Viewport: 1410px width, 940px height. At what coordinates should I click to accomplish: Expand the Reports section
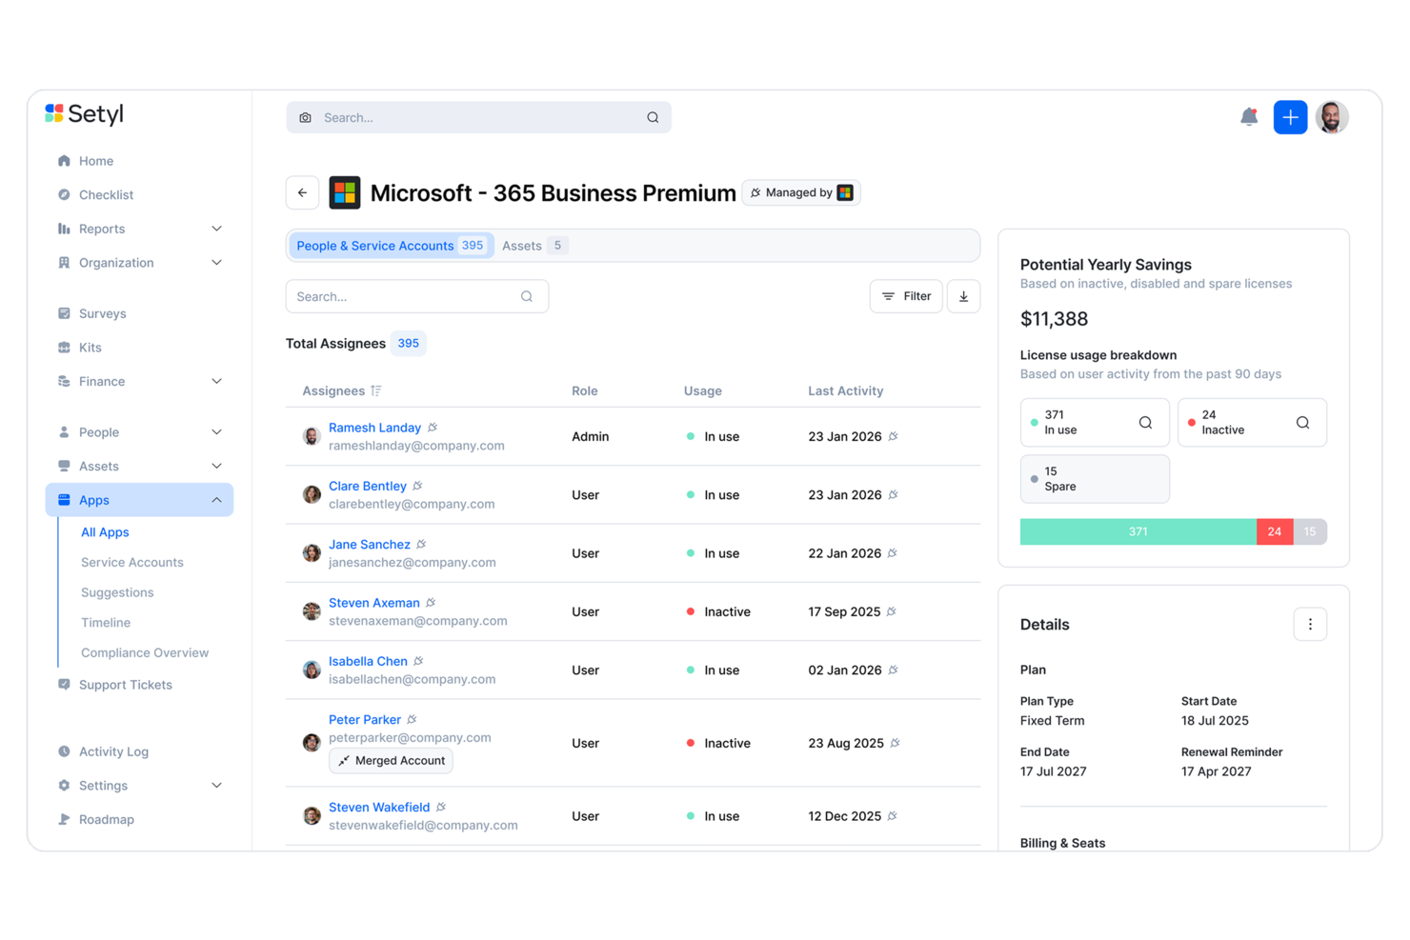click(x=217, y=229)
